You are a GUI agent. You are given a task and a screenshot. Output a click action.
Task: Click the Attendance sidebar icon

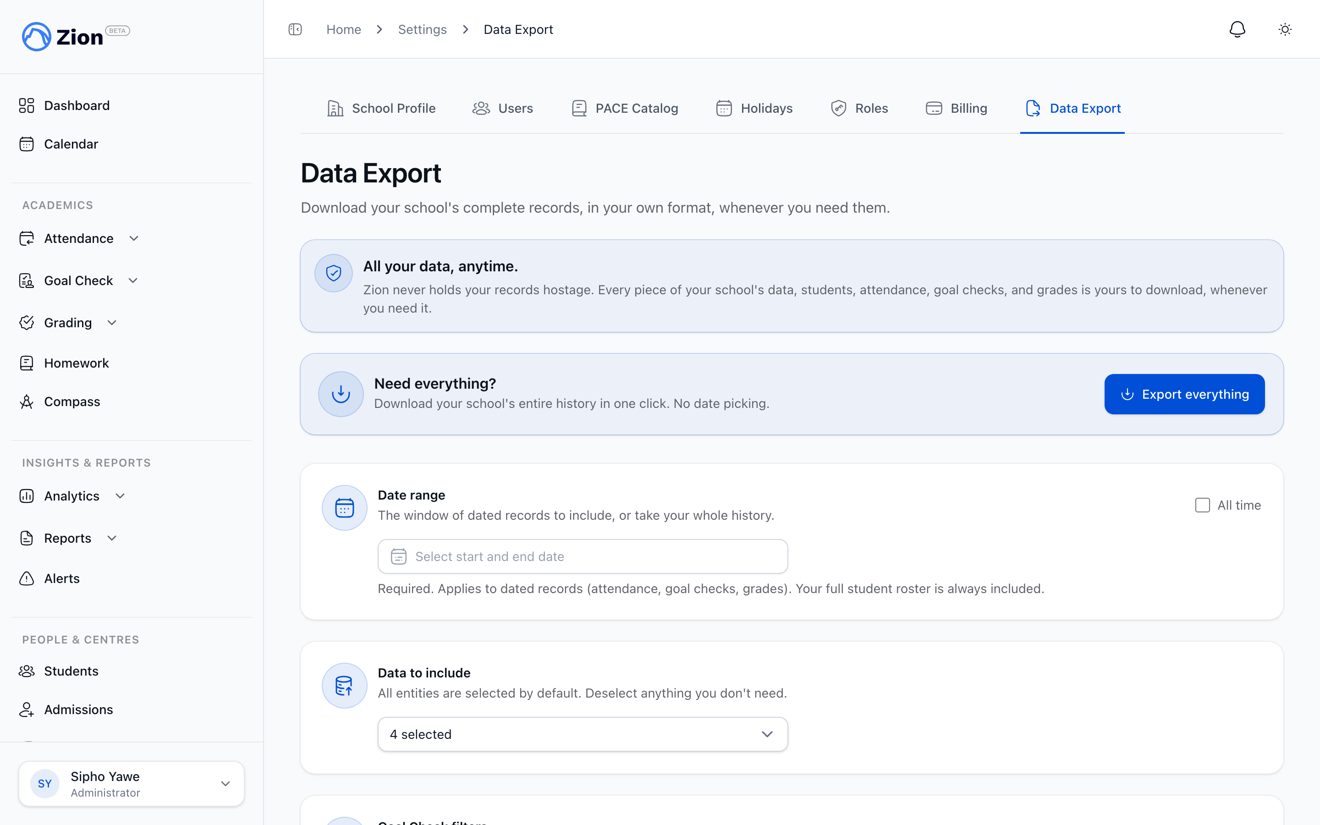tap(27, 238)
